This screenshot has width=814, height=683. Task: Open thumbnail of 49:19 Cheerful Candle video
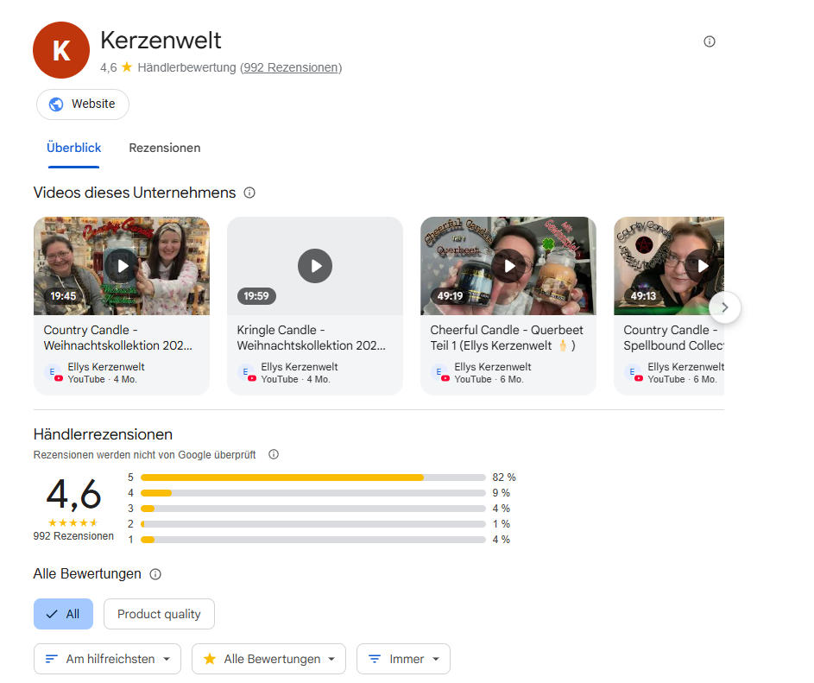point(508,266)
